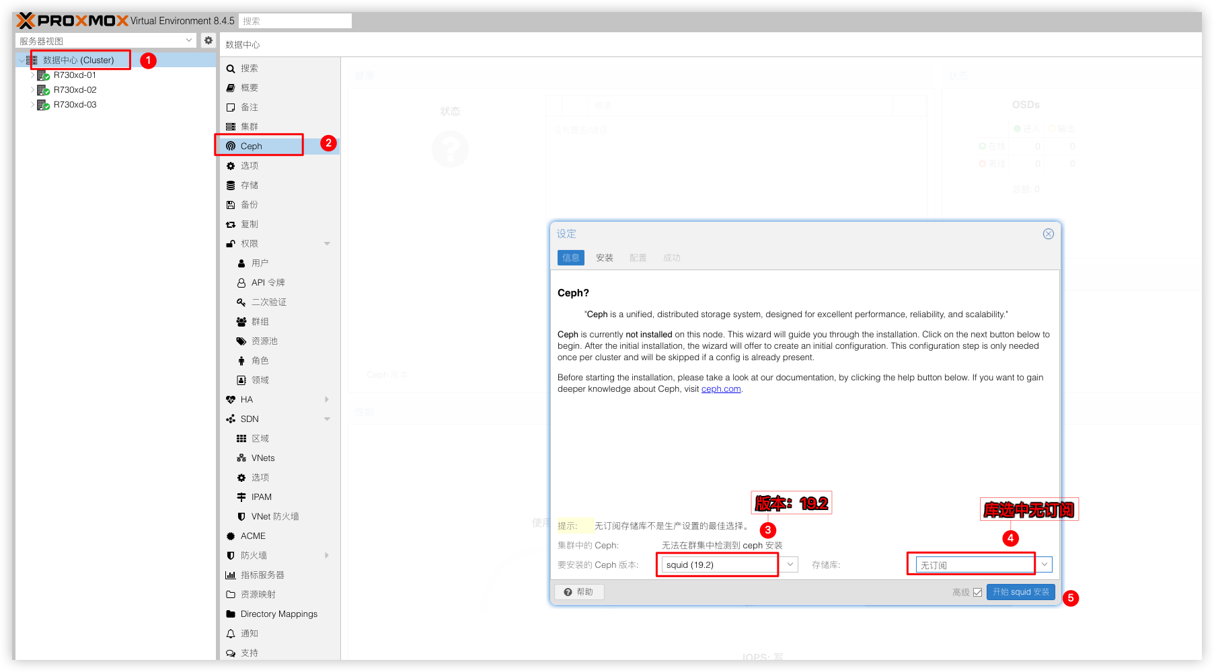The image size is (1214, 672).
Task: Open the API 令牌 menu item
Action: (279, 283)
